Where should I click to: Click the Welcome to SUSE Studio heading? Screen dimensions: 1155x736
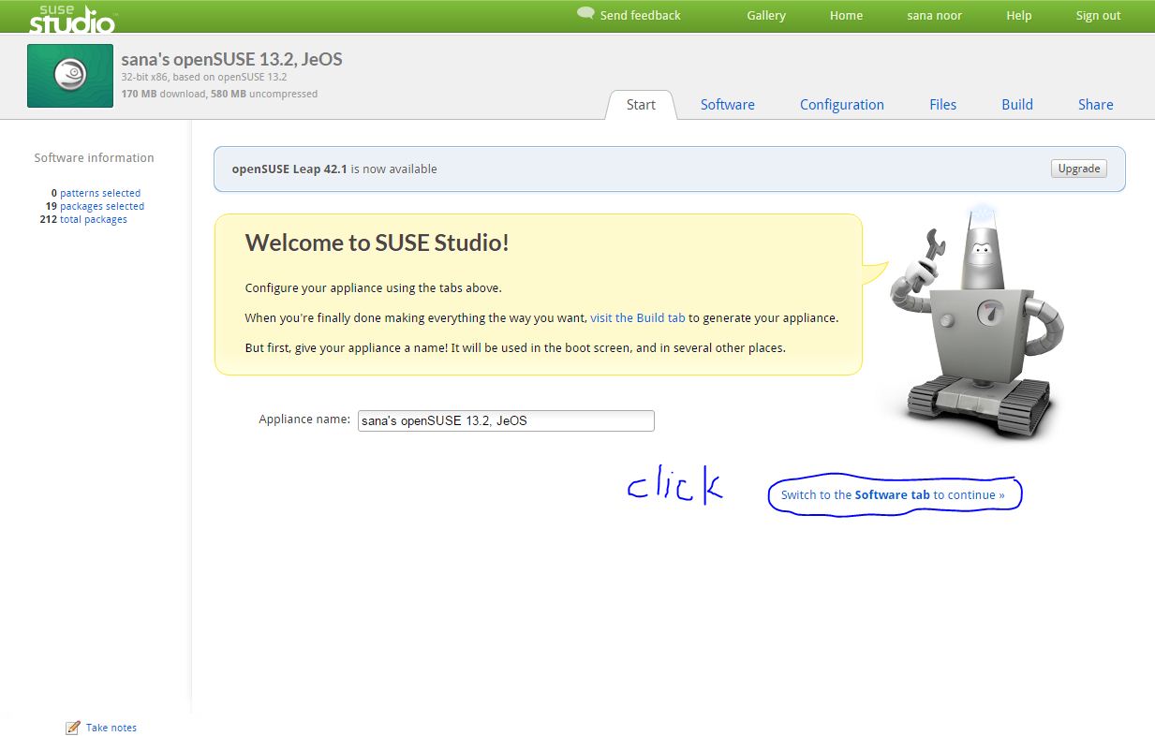(x=377, y=243)
